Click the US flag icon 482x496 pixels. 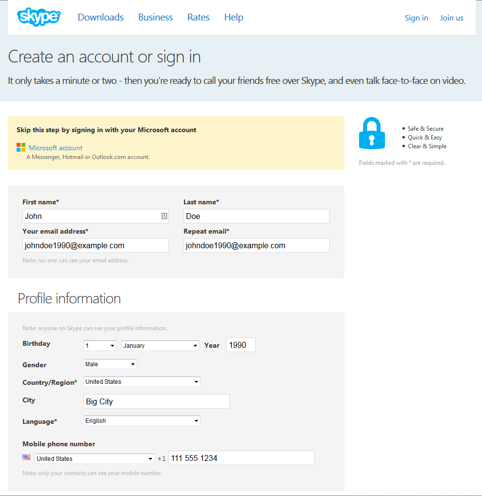(x=26, y=457)
